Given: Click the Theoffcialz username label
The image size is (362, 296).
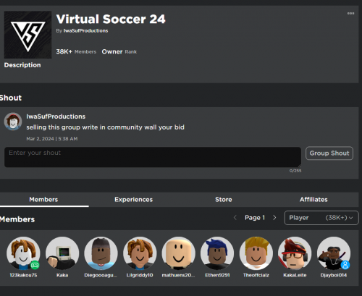Looking at the screenshot, I should coord(256,275).
